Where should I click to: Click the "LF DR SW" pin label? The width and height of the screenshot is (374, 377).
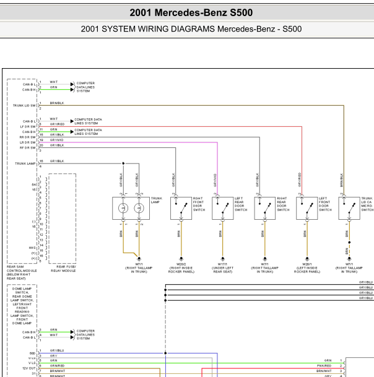(x=28, y=127)
